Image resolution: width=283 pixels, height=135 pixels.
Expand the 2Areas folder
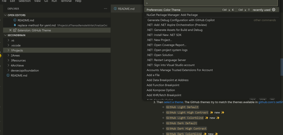click(x=8, y=55)
